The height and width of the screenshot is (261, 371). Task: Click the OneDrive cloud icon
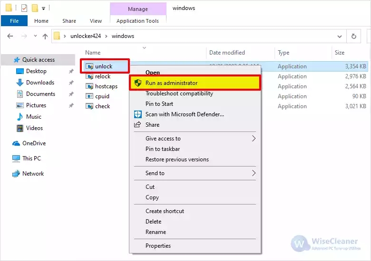click(16, 143)
